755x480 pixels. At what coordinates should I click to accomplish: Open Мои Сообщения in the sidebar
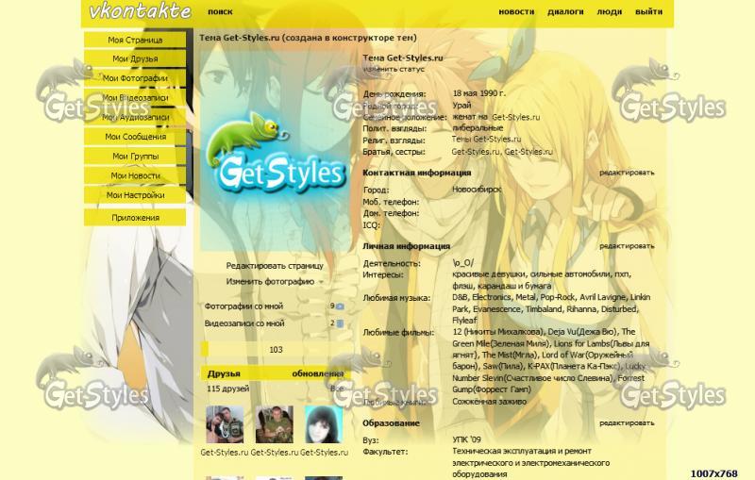[135, 137]
